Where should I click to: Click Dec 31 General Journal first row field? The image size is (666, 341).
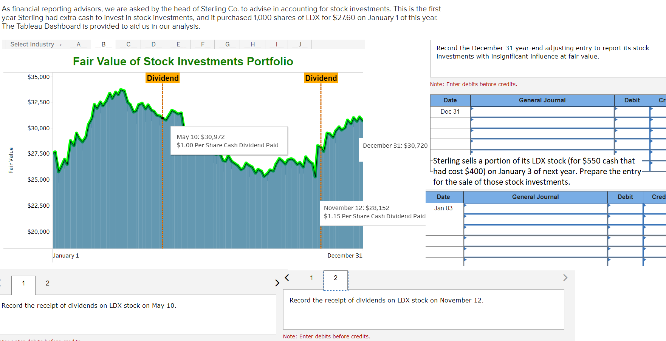pyautogui.click(x=542, y=112)
